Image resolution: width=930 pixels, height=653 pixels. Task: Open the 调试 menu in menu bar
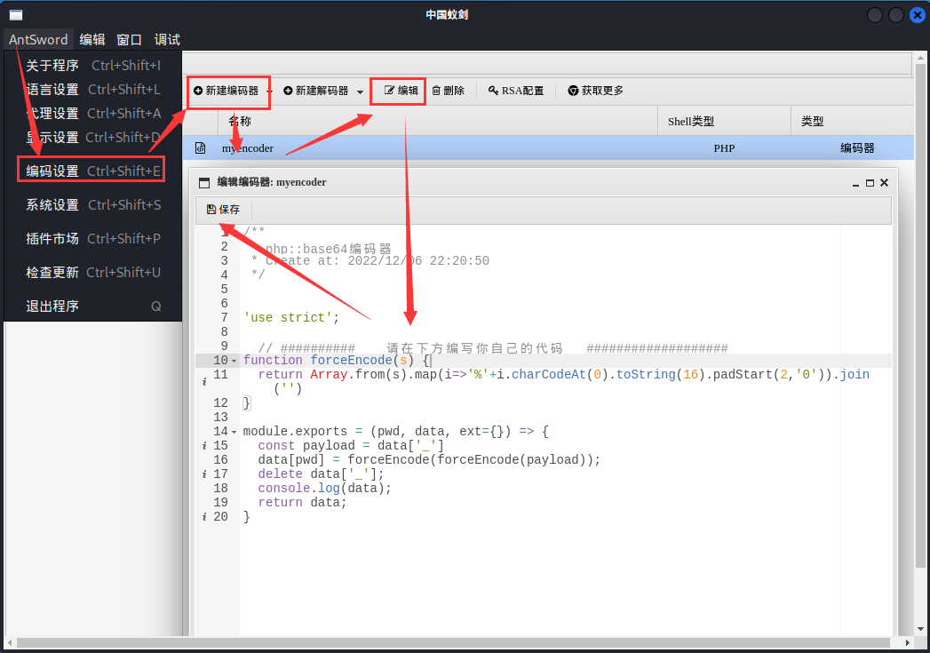click(167, 40)
